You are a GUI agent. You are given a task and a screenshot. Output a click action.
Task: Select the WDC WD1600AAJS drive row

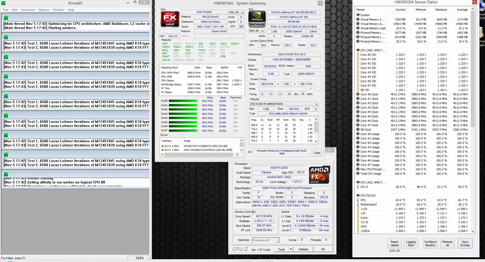click(x=200, y=150)
